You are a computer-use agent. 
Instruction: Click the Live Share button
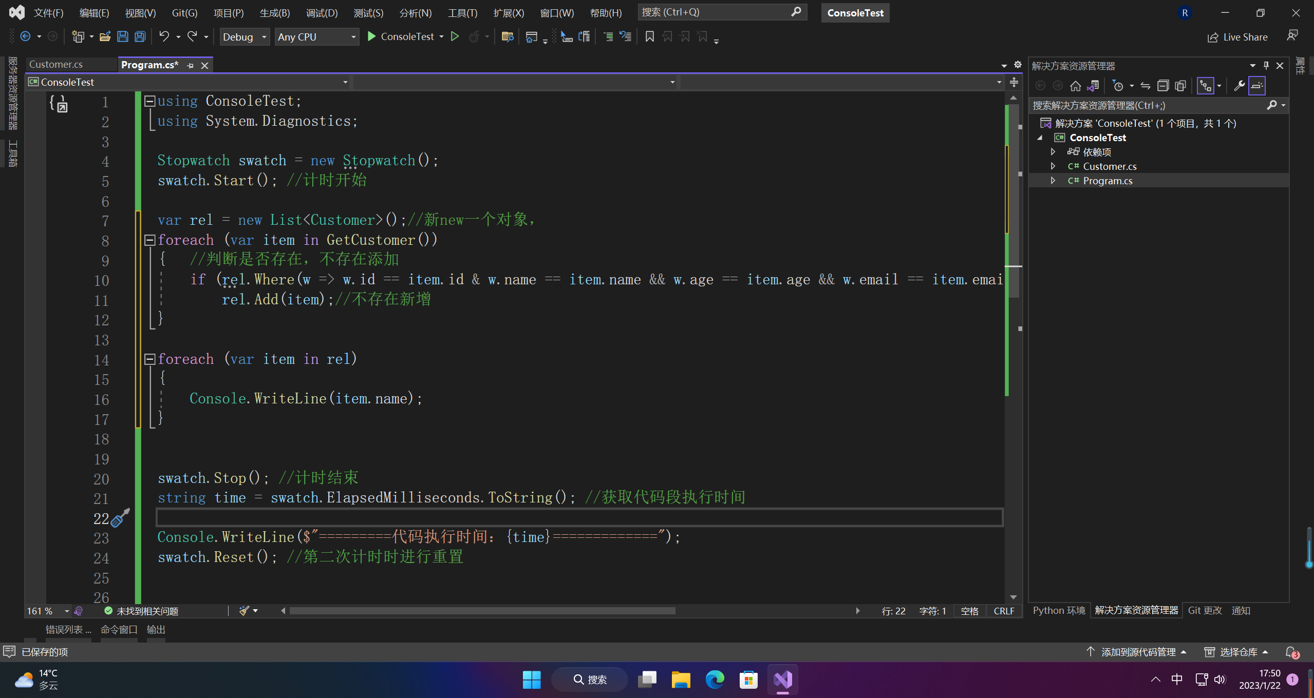[x=1237, y=37]
